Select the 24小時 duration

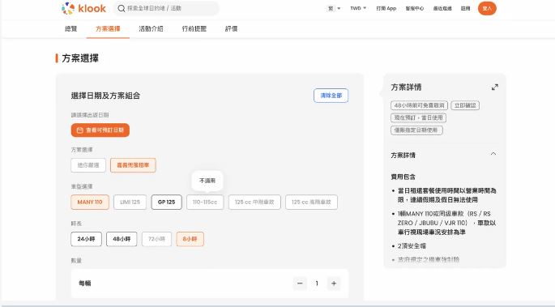click(87, 239)
